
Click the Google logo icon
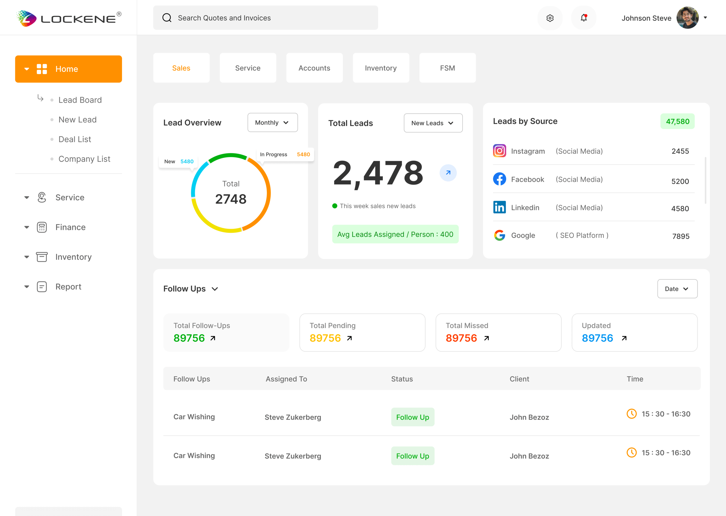[499, 235]
